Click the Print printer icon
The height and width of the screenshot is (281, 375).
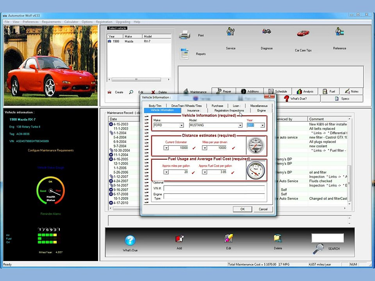pos(185,35)
